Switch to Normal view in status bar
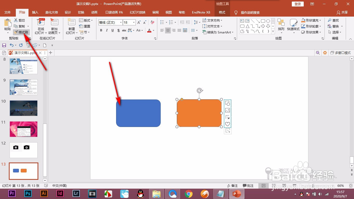 point(264,186)
